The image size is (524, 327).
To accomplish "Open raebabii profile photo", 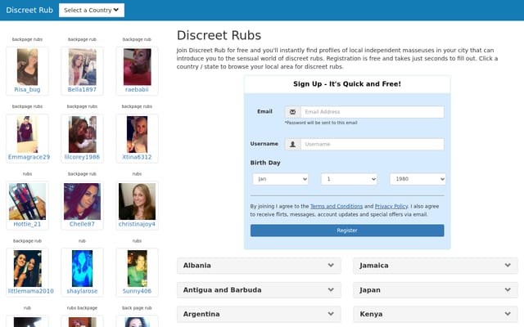I will click(137, 67).
